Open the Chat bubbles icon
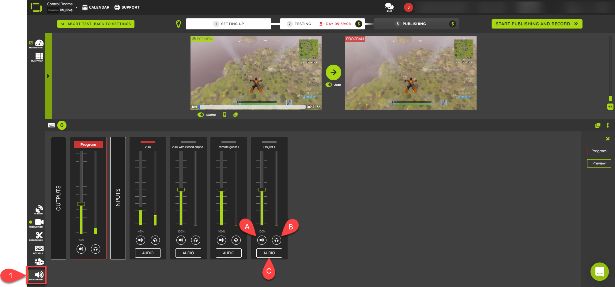Viewport: 615px width, 287px height. pos(389,6)
